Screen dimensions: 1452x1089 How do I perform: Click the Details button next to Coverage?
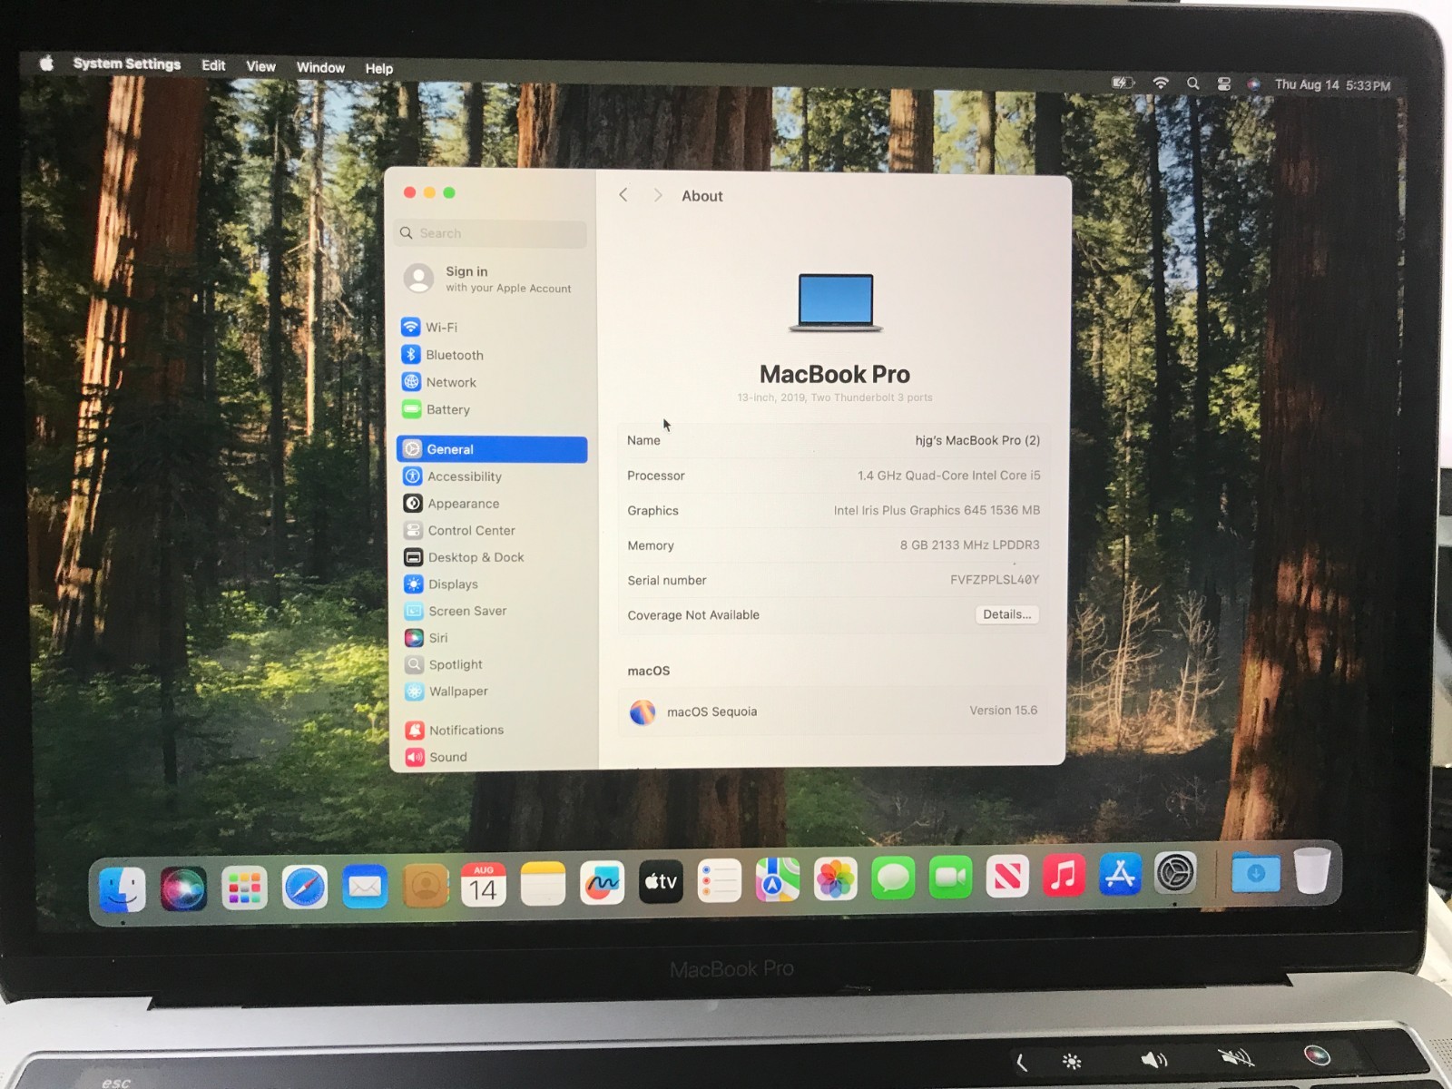coord(1006,614)
